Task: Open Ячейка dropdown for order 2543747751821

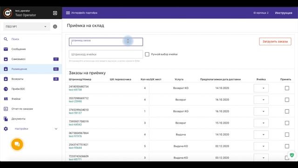Action: tap(261, 146)
